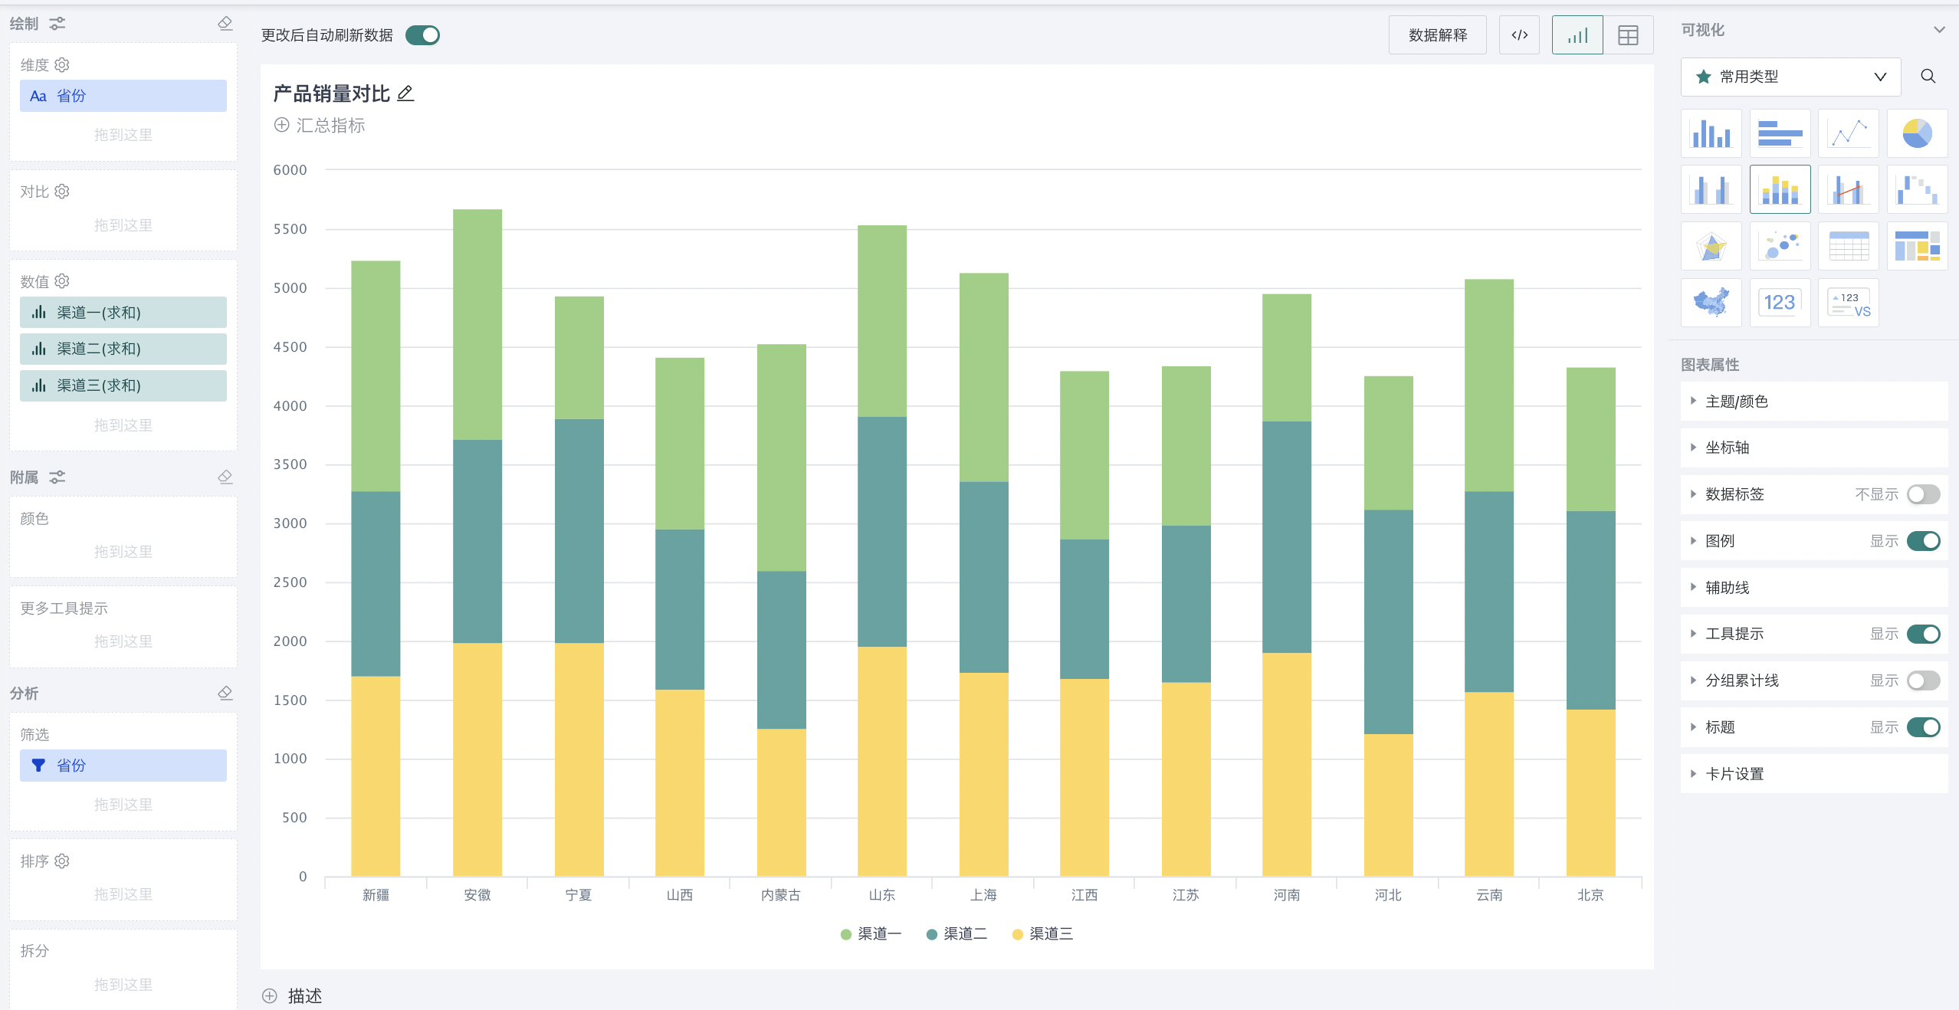Screen dimensions: 1959x1010
Task: Click the 山东 stacked bar
Action: click(x=882, y=551)
